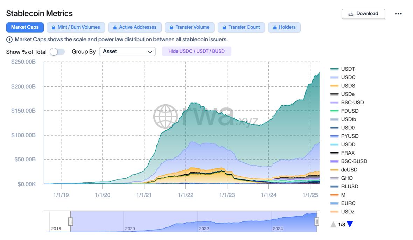The width and height of the screenshot is (413, 240).
Task: Toggle FDUSD series in the legend
Action: click(344, 111)
